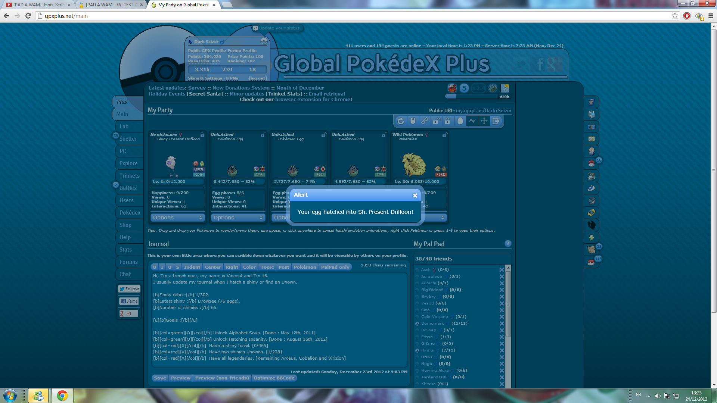Screen dimensions: 717x403
Task: Click PalPad only in journal toolbar
Action: (x=335, y=267)
